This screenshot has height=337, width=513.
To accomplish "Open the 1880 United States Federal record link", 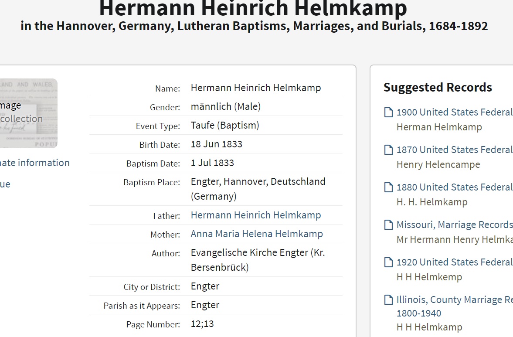I will click(x=454, y=187).
